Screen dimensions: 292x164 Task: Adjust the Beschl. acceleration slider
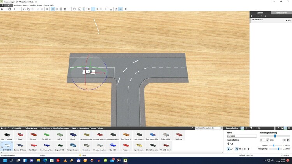(275, 145)
